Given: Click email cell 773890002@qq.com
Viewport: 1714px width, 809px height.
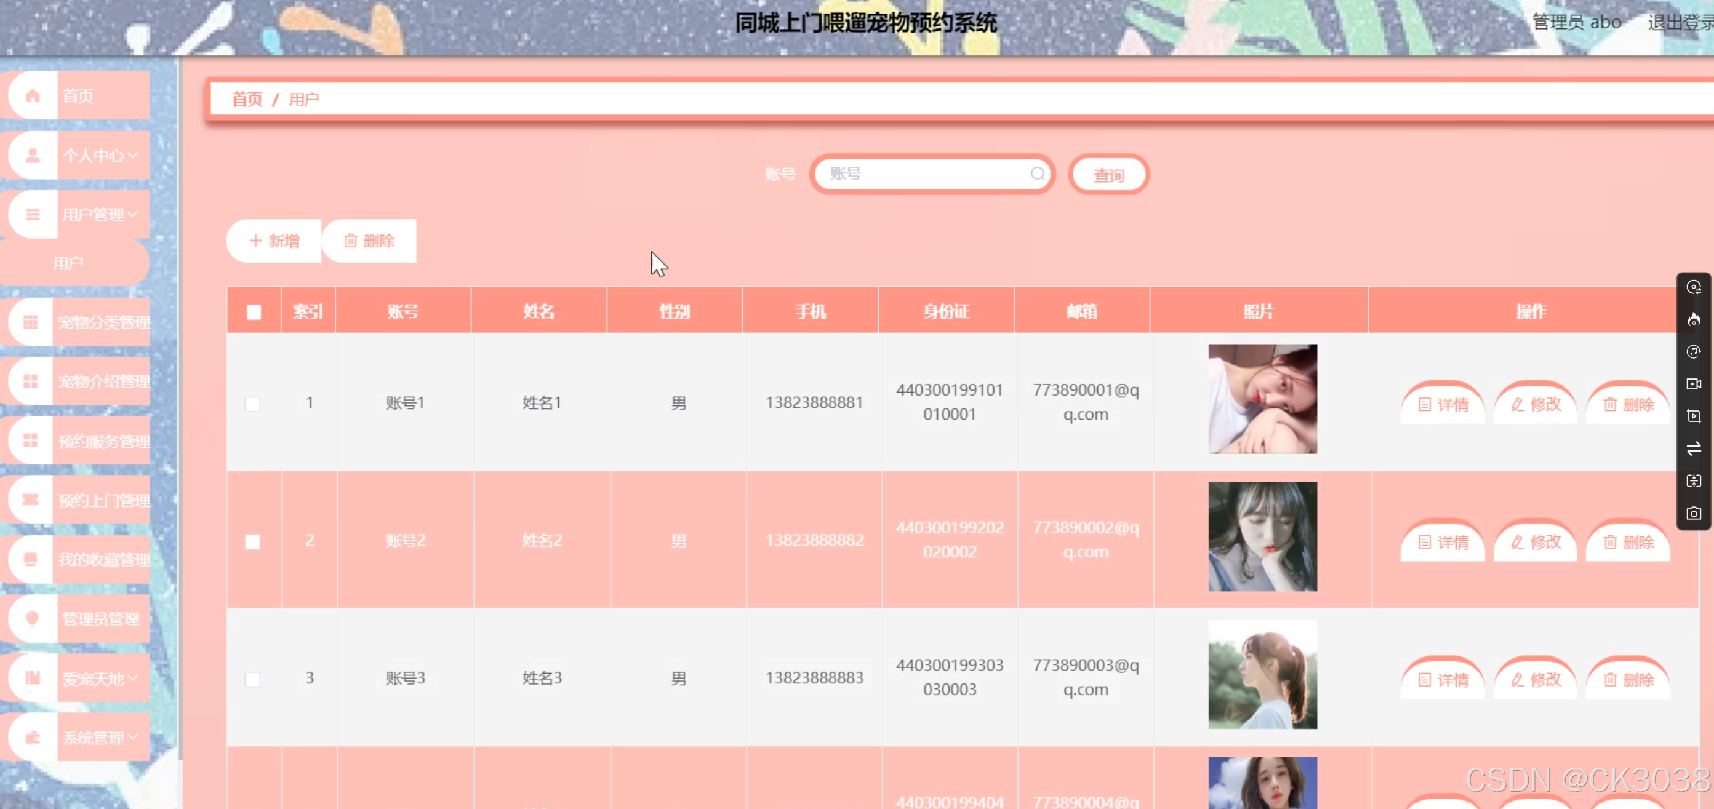Looking at the screenshot, I should (x=1085, y=540).
